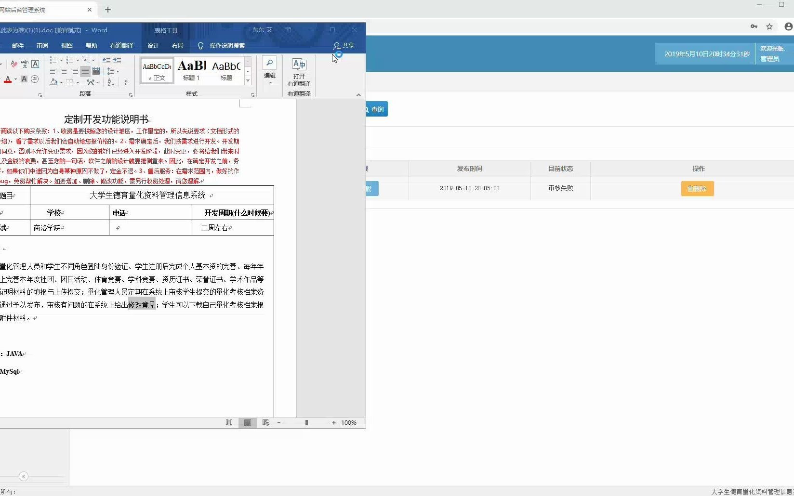794x496 pixels.
Task: Switch Word to Web Layout view
Action: (266, 422)
